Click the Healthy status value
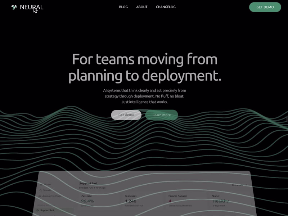The width and height of the screenshot is (288, 216). tap(220, 201)
